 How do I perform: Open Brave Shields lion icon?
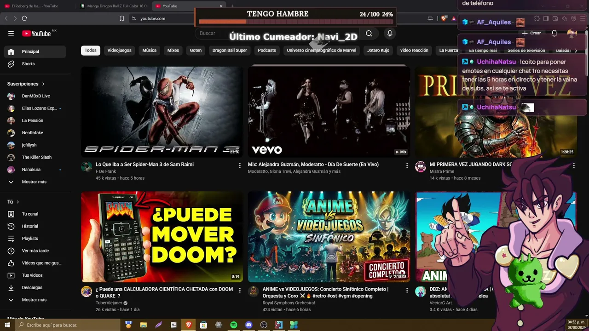click(444, 18)
